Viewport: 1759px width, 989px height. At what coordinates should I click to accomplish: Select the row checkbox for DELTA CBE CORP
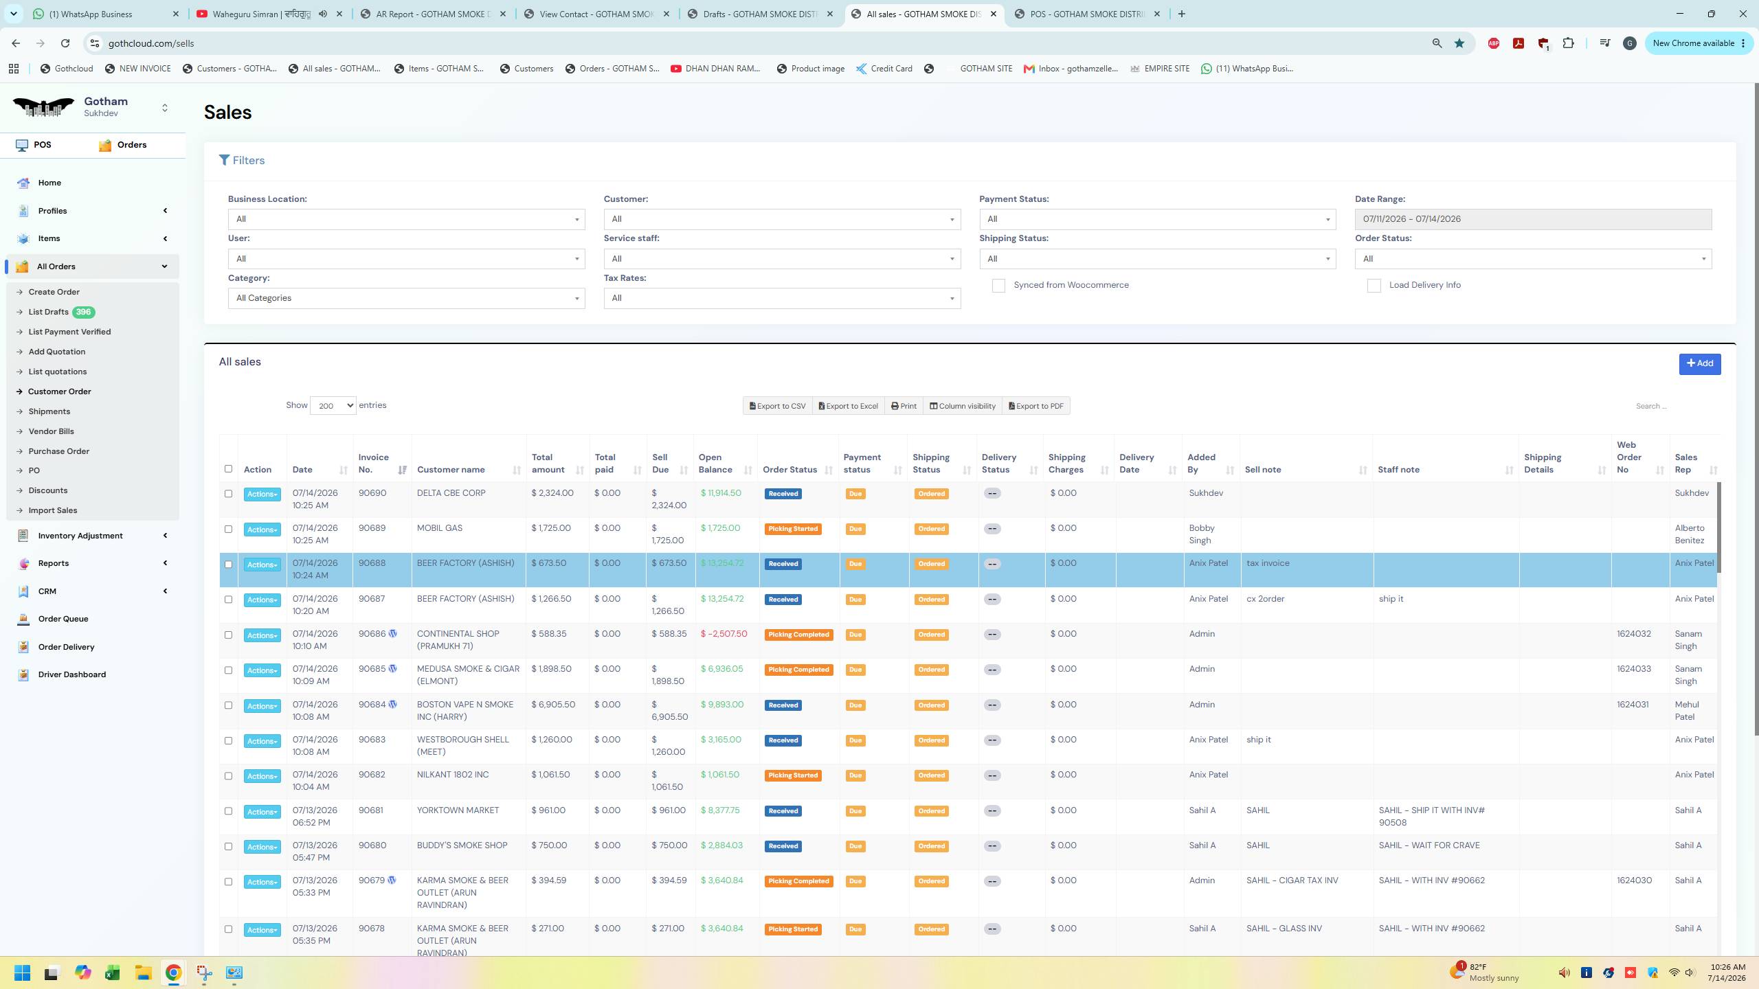[x=228, y=494]
